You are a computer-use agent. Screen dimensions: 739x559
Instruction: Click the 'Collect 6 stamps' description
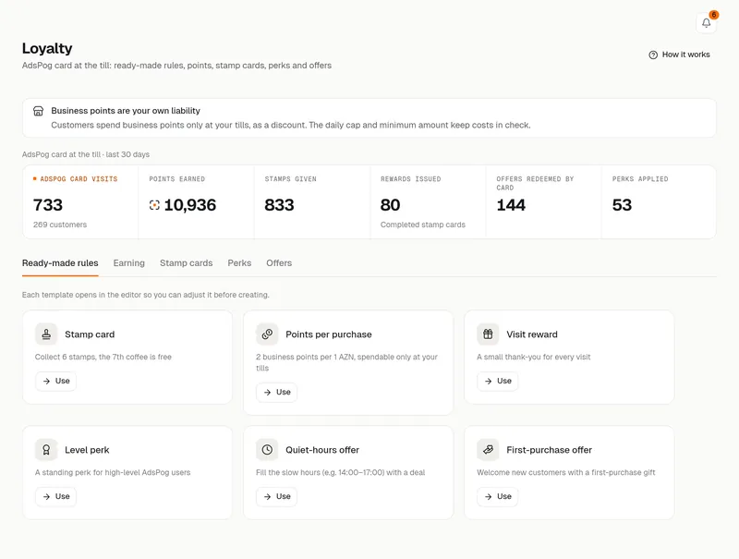tap(103, 357)
